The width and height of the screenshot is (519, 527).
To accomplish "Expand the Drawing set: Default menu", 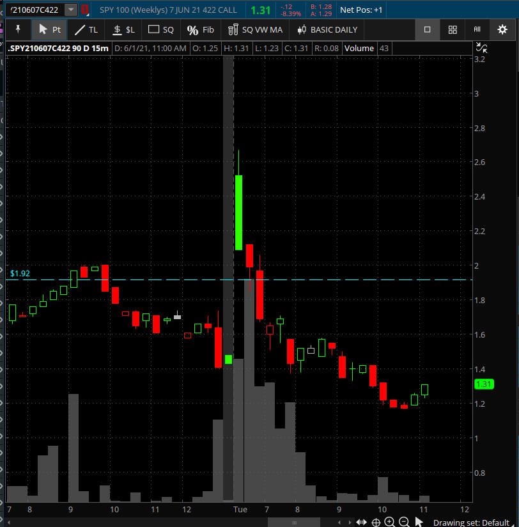I will pos(471,523).
